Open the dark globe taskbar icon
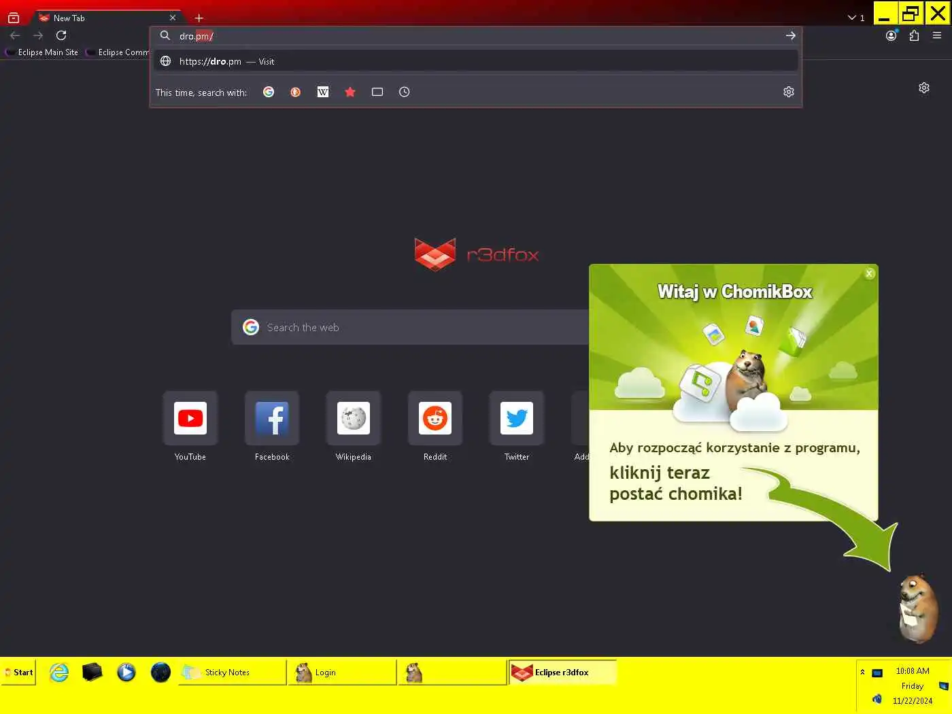Image resolution: width=952 pixels, height=714 pixels. coord(160,673)
